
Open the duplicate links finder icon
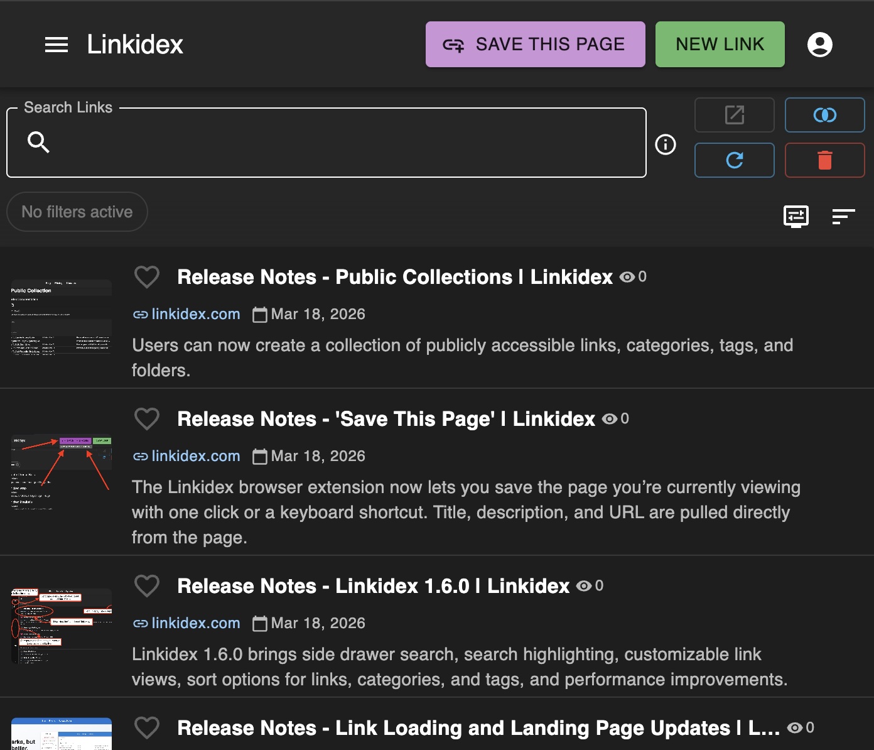[x=824, y=115]
